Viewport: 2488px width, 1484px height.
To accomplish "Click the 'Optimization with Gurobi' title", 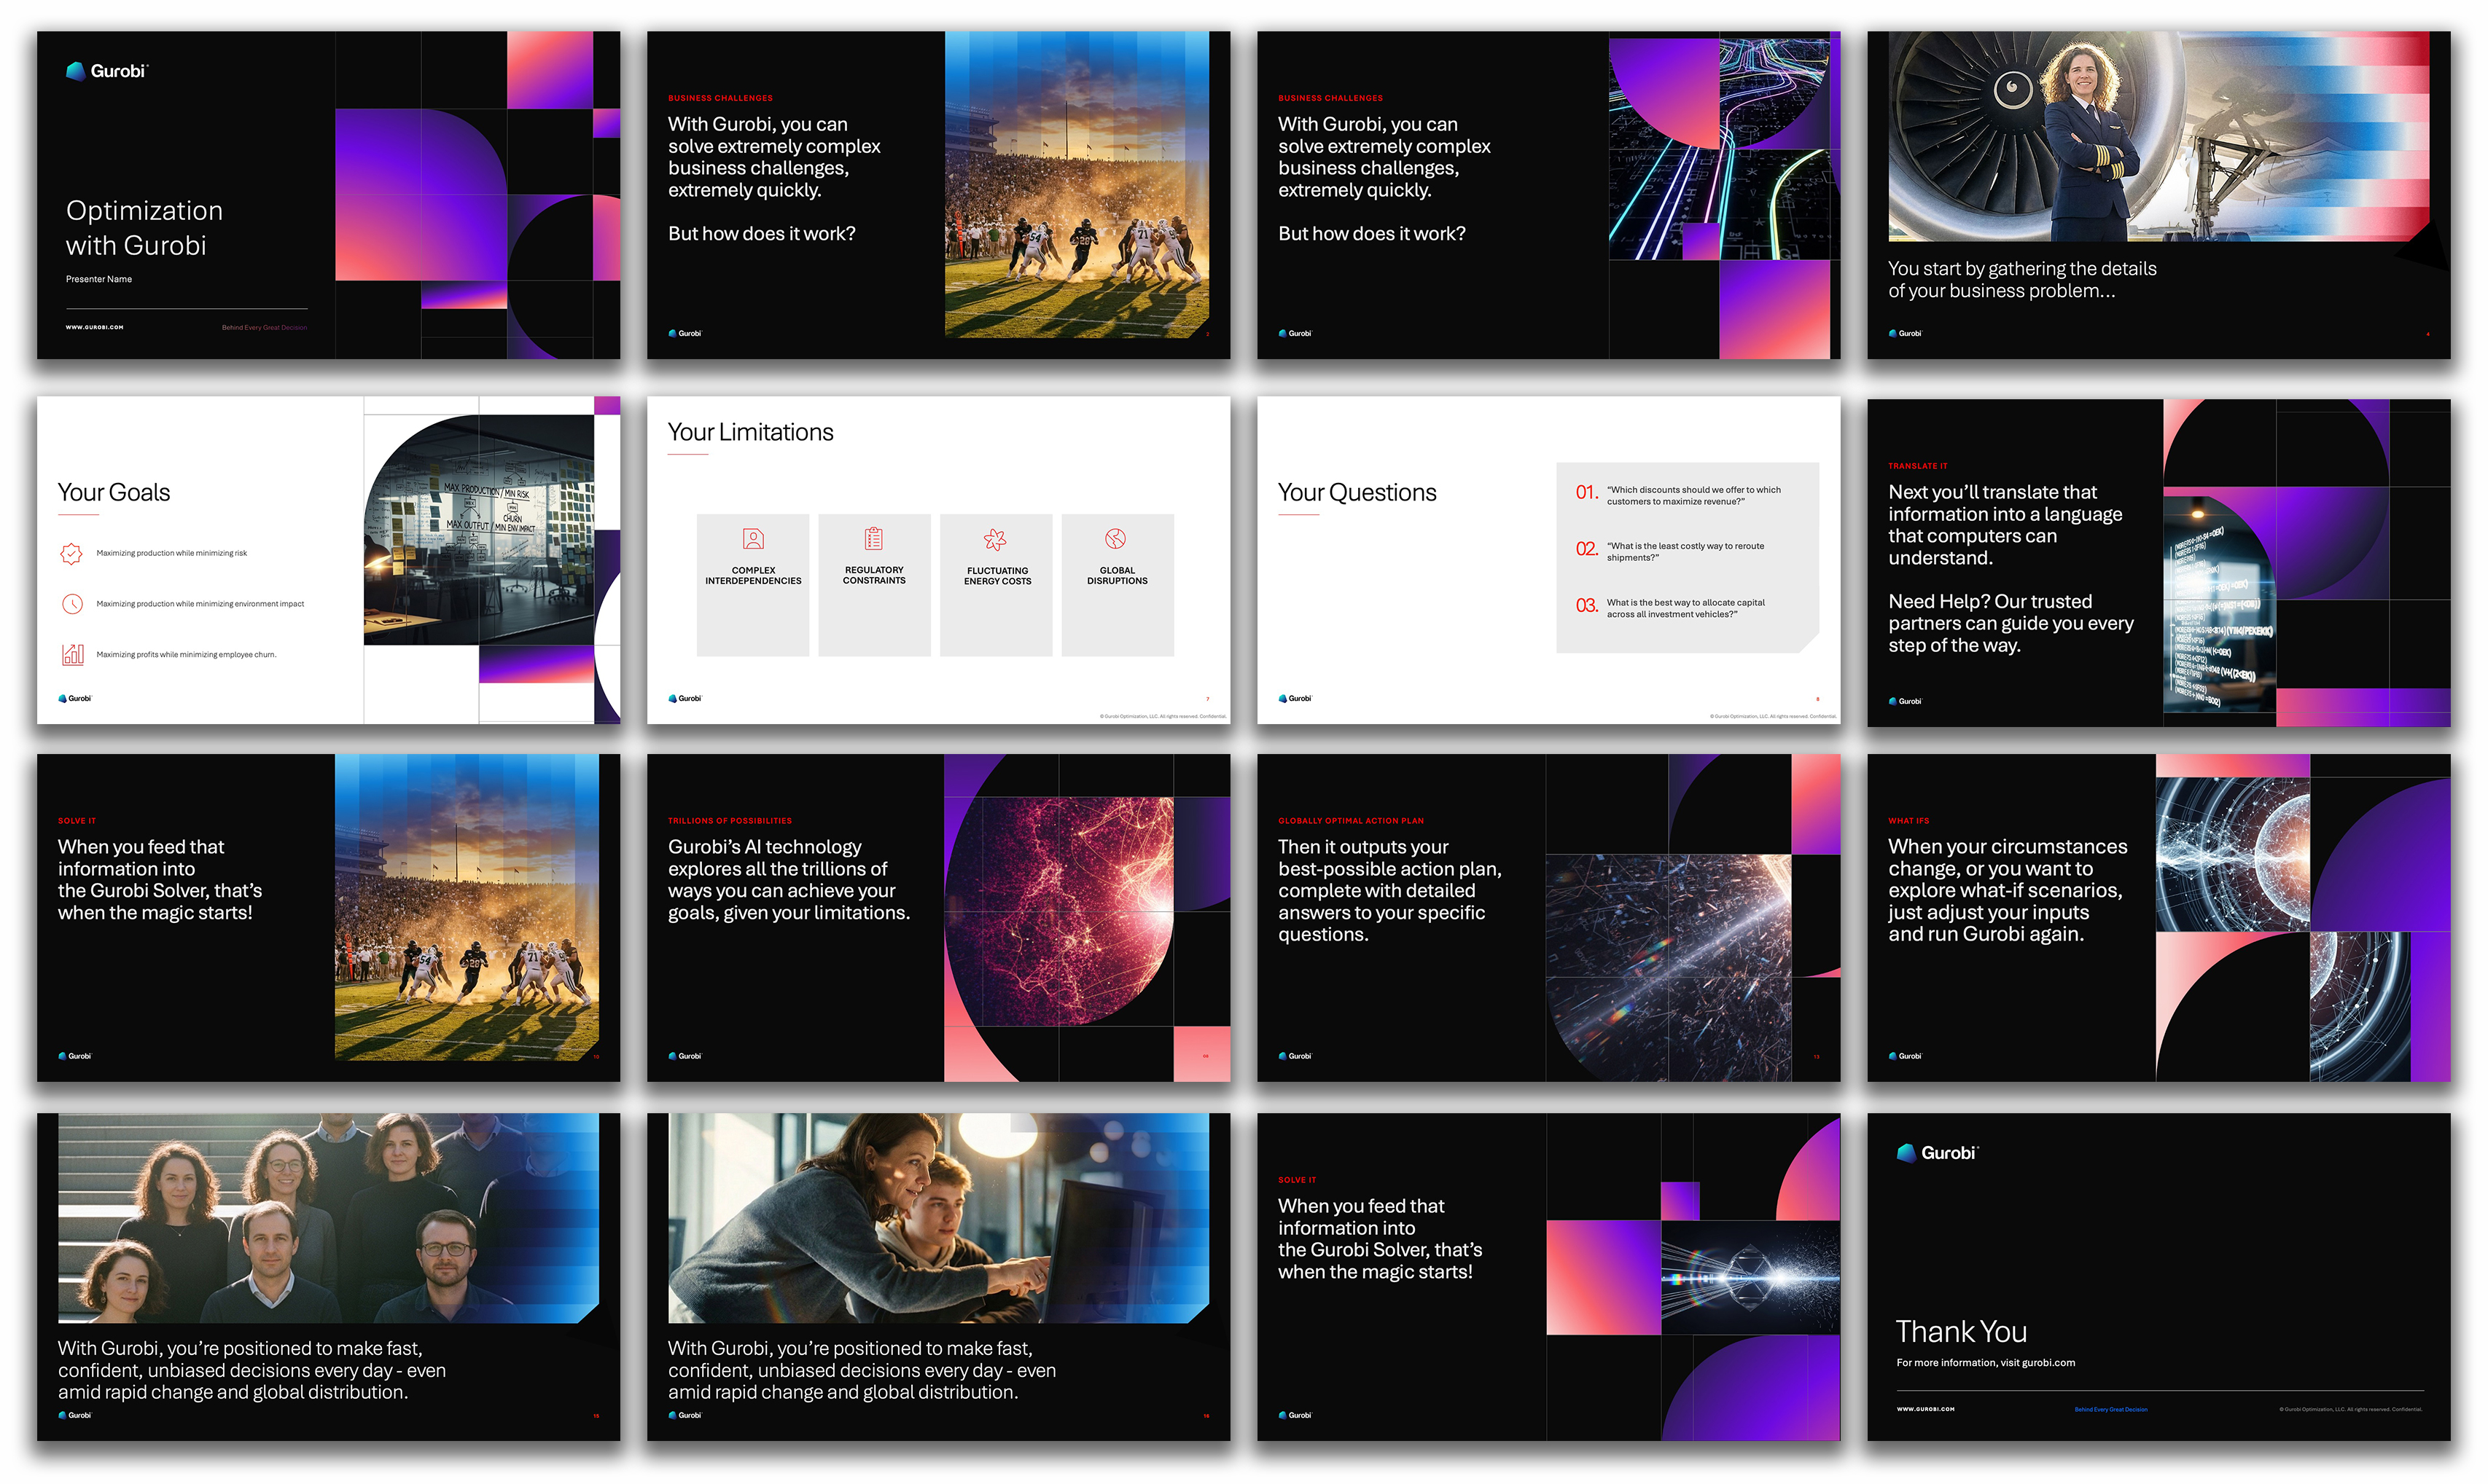I will click(144, 228).
